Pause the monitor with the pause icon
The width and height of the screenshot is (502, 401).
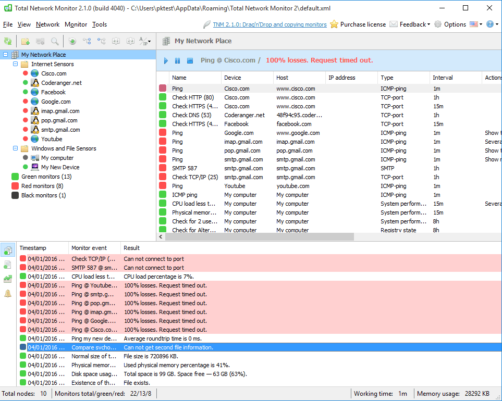pyautogui.click(x=177, y=60)
